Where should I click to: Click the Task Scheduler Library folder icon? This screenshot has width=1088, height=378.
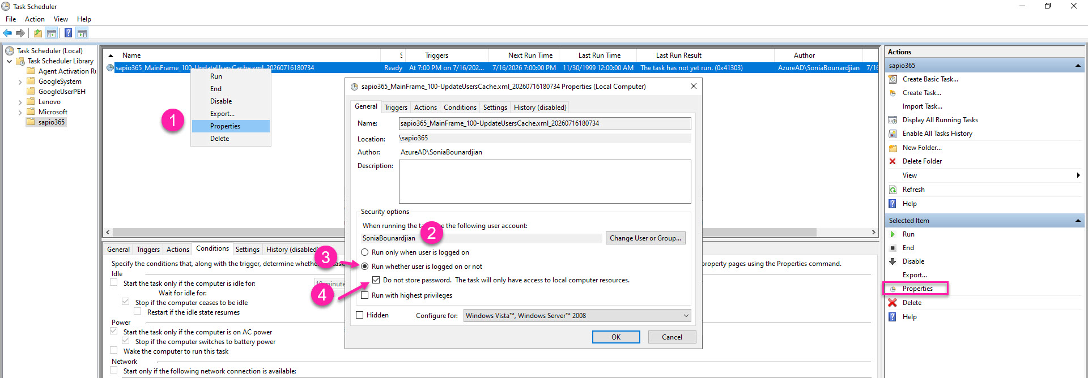(x=21, y=61)
